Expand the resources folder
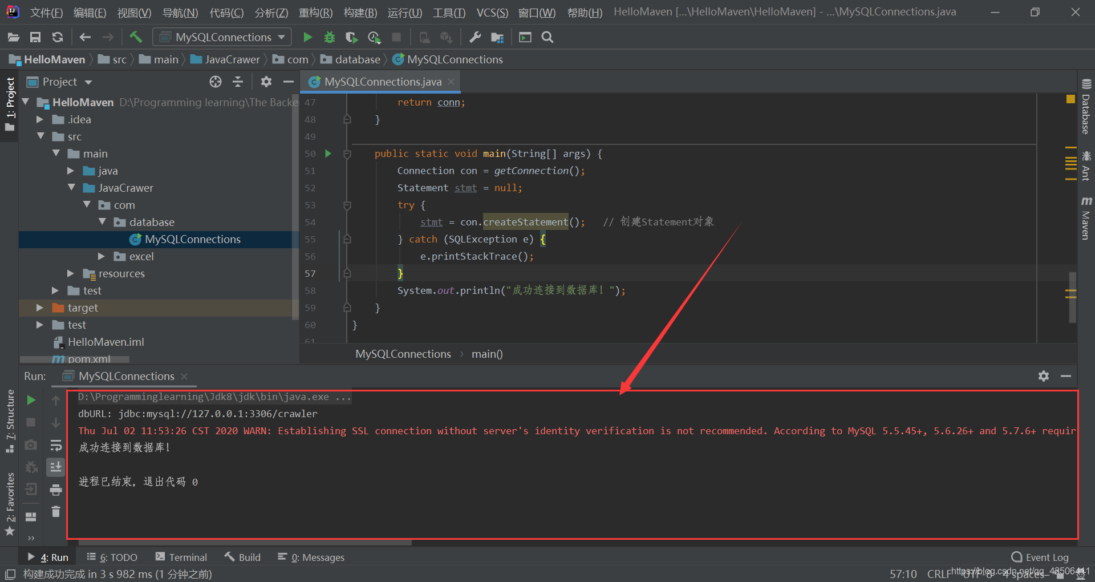Screen dimensions: 1095x582 (71, 274)
